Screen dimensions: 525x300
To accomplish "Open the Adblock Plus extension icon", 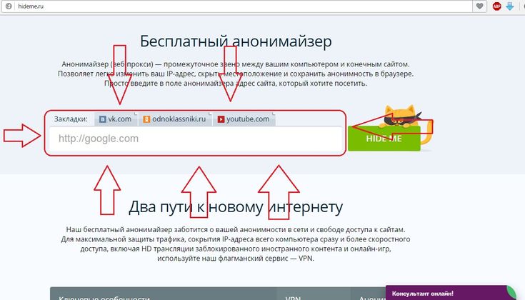I will (497, 6).
